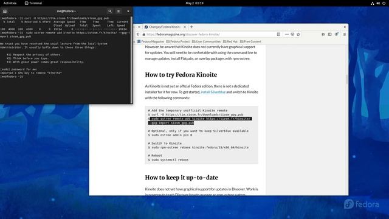389x219 pixels.
Task: Click the How to try Fedora Kinoite heading
Action: click(x=181, y=75)
